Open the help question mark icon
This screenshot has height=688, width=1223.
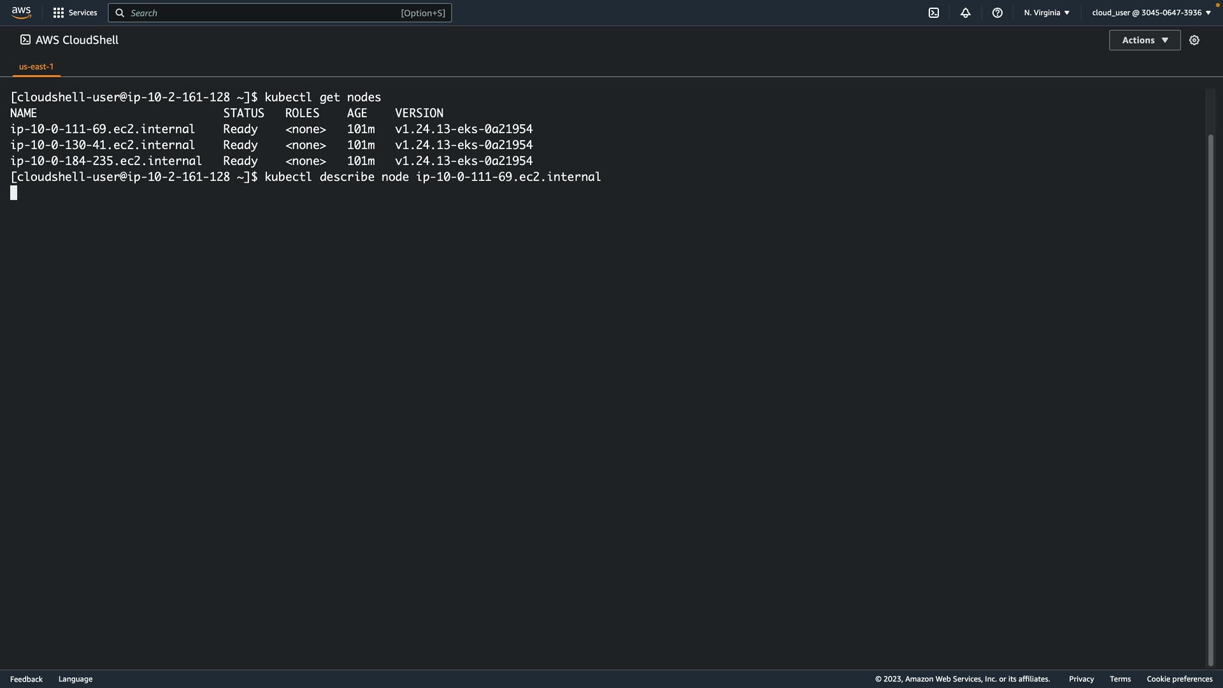[x=998, y=13]
